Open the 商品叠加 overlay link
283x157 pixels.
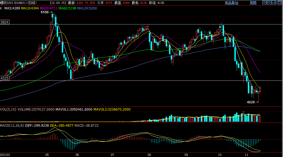click(232, 3)
